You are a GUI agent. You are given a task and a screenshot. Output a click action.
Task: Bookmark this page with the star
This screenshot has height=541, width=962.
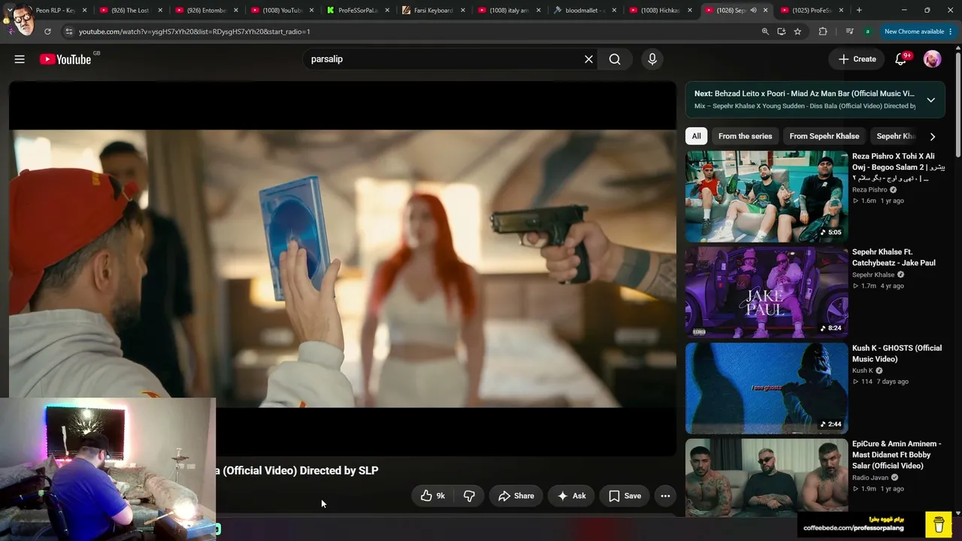(797, 32)
